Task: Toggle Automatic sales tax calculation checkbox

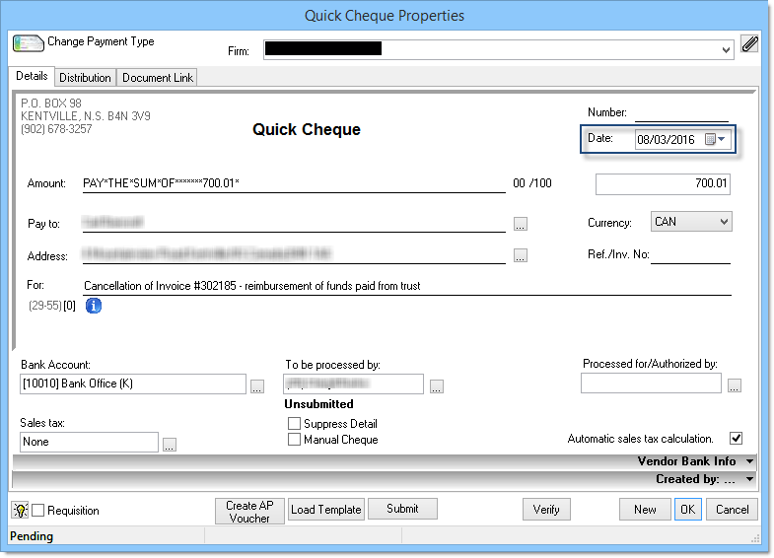Action: [736, 438]
